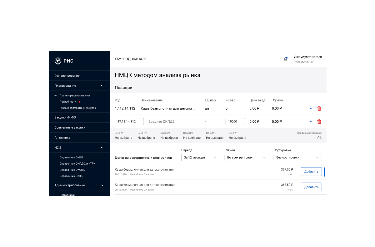This screenshot has width=375, height=247.
Task: Click the Введите ОКПД2 input field
Action: click(x=161, y=121)
